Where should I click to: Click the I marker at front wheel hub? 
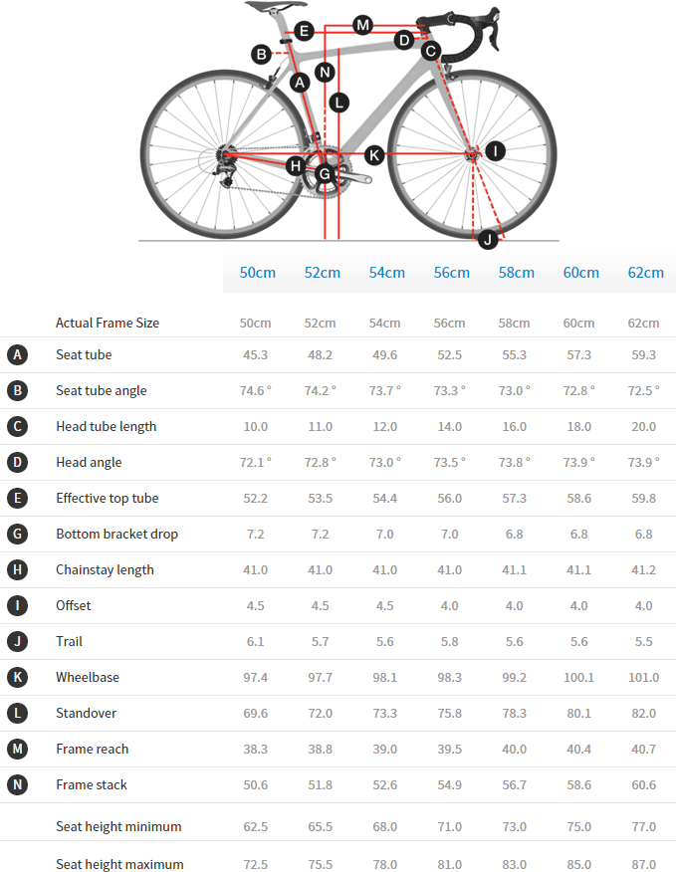pos(495,151)
